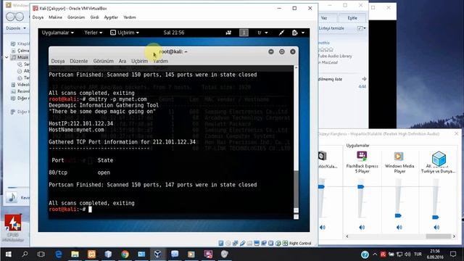Click the terminal prompt line root@kali
The width and height of the screenshot is (464, 261).
tap(70, 210)
